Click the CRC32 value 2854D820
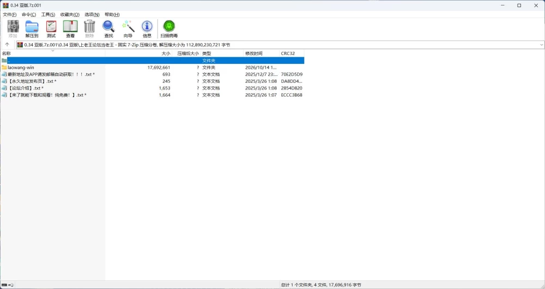The image size is (545, 289). [x=292, y=88]
